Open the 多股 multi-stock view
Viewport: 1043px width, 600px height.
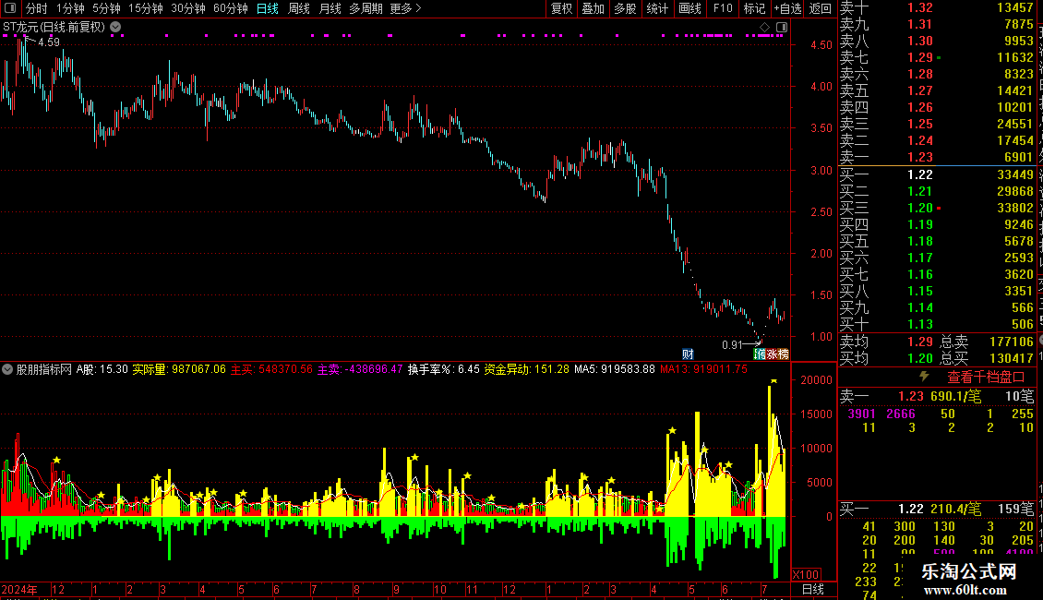pos(625,8)
